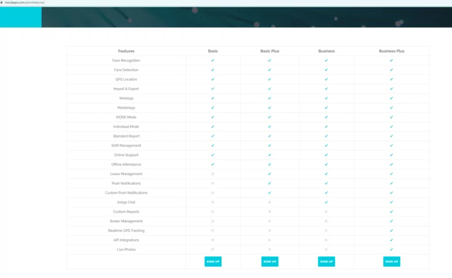The height and width of the screenshot is (278, 452).
Task: Click the Offline Attendance feature label
Action: [x=127, y=165]
